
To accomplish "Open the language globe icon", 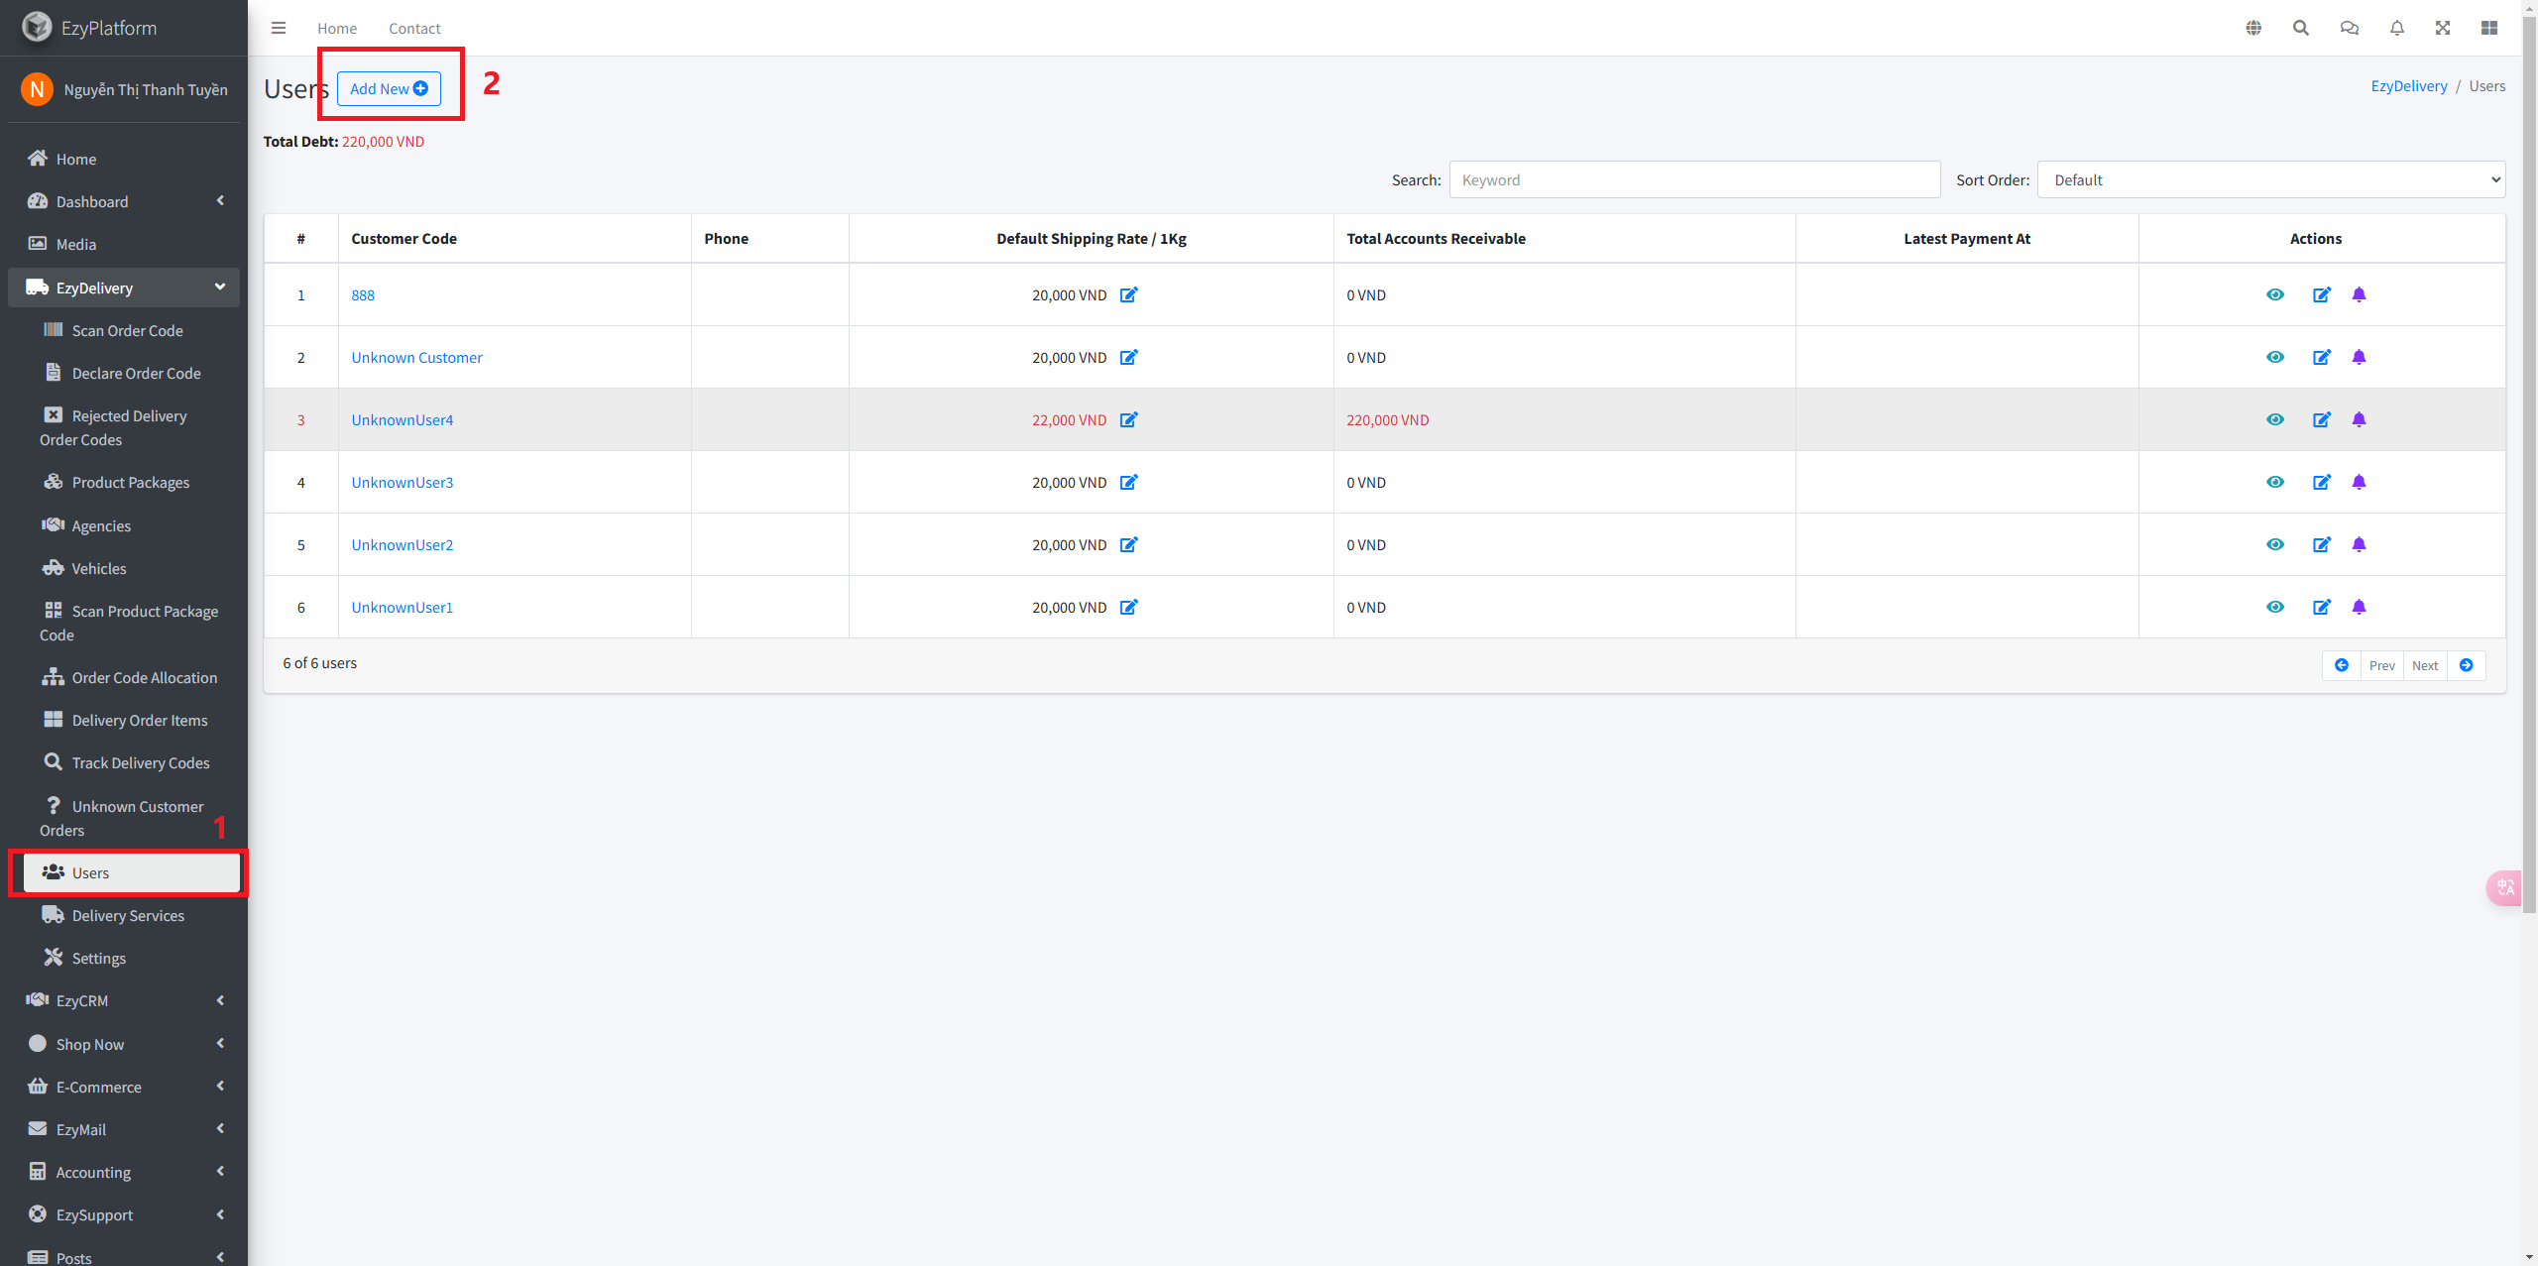I will pos(2253,28).
